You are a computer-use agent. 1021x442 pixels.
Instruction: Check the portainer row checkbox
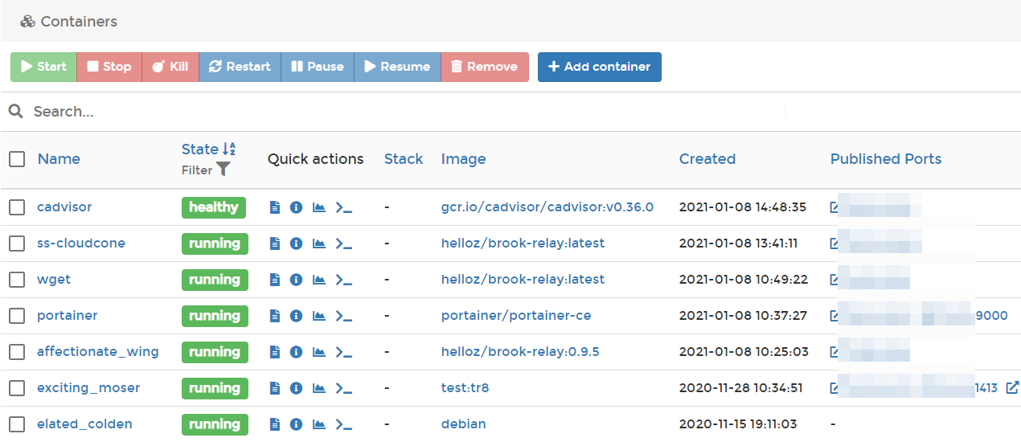click(17, 316)
